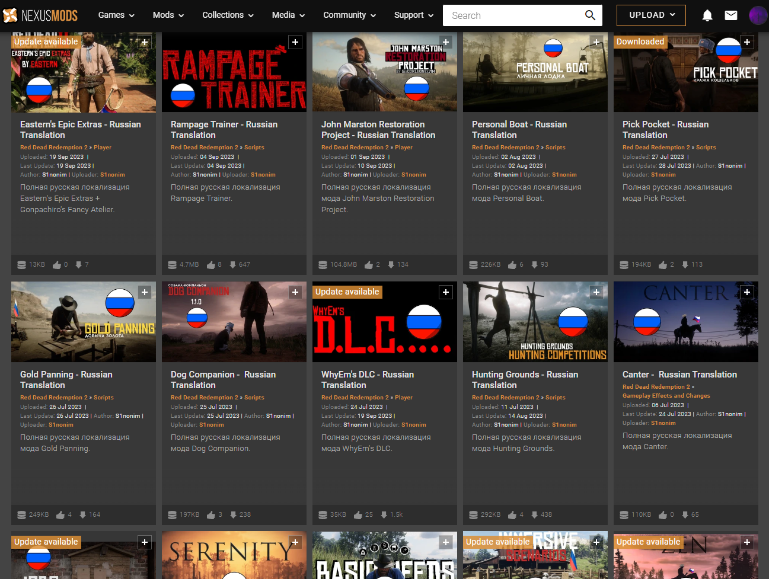Click the 1.5k download count text
This screenshot has height=579, width=769.
click(x=397, y=515)
